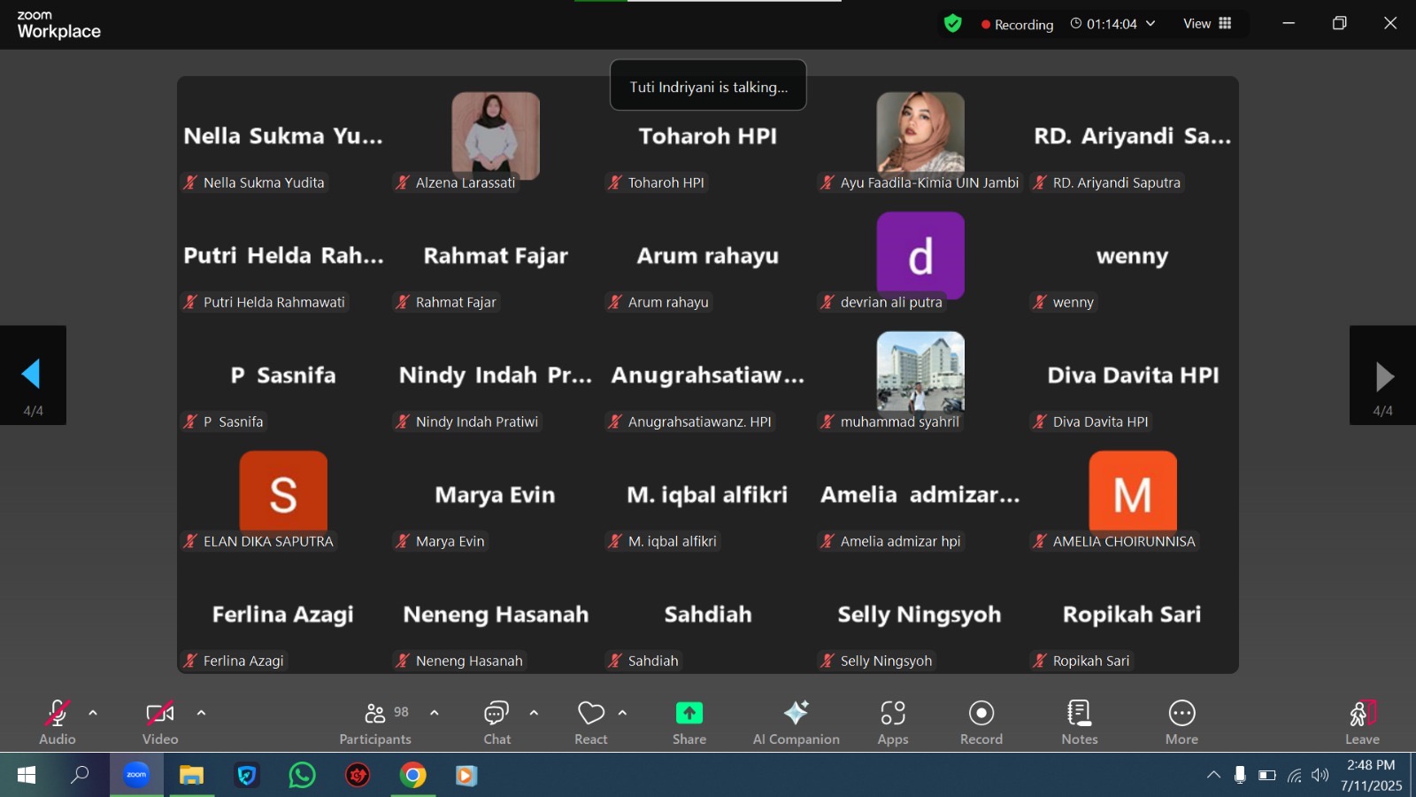This screenshot has height=797, width=1416.
Task: Open the Notes tool
Action: [1079, 723]
